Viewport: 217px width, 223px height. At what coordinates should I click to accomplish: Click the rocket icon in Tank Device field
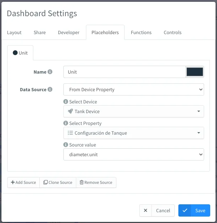(x=70, y=111)
